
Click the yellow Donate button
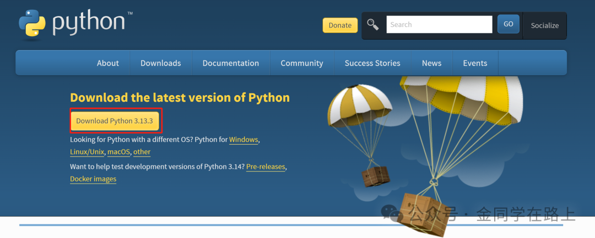(340, 25)
